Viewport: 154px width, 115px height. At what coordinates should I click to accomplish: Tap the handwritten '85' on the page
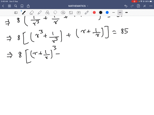coord(124,31)
